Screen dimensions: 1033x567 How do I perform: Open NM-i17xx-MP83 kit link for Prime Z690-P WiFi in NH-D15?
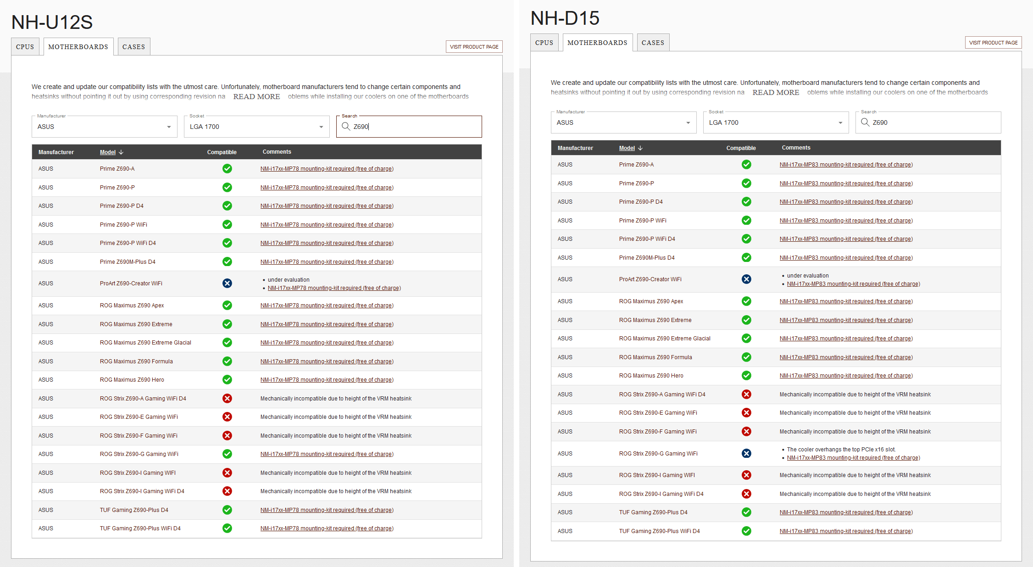(x=846, y=221)
